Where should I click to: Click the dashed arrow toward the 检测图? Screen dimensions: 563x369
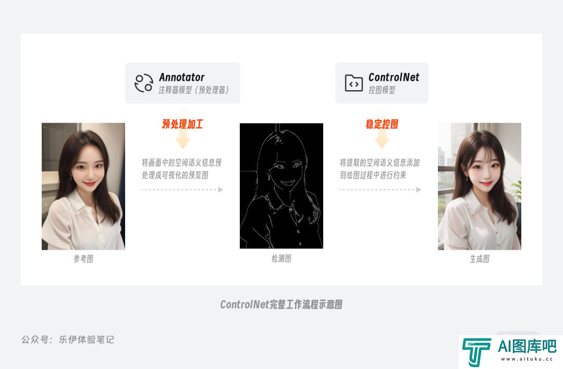click(x=182, y=190)
